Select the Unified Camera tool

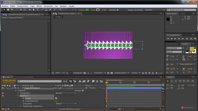21,10
